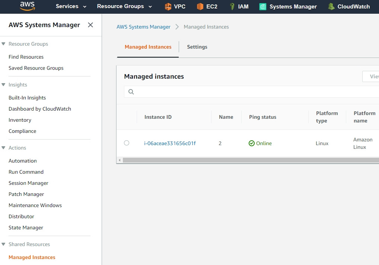Open Maintenance Windows
The image size is (379, 265).
35,205
